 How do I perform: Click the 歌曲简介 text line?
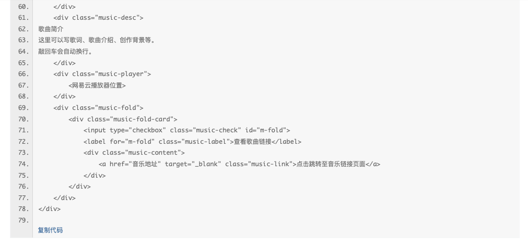click(51, 29)
